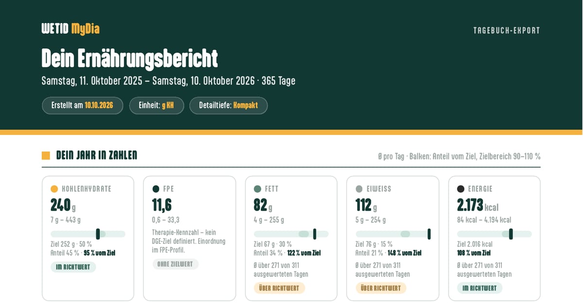Click the WETID MyDia logo
This screenshot has width=583, height=306.
coord(70,29)
